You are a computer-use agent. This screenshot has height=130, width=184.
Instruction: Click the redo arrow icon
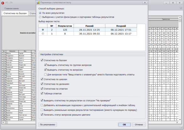pyautogui.click(x=11, y=3)
